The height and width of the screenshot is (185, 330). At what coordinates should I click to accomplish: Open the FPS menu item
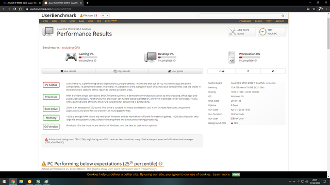tap(99, 21)
